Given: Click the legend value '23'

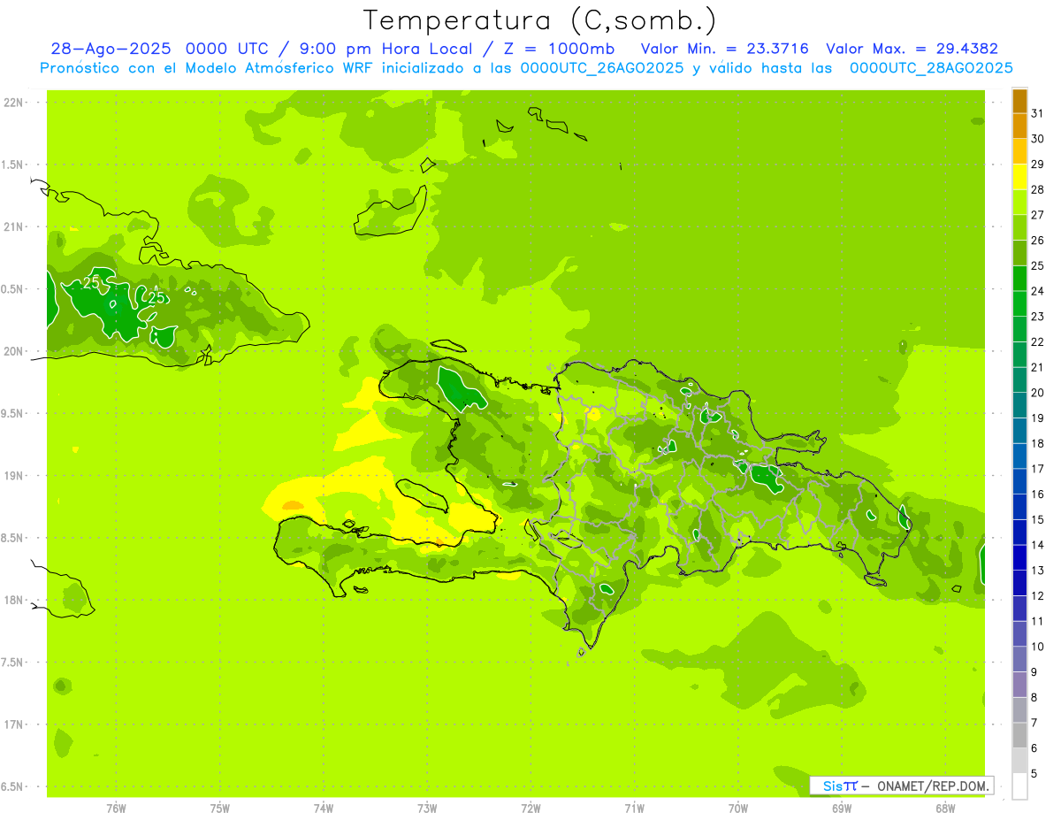Looking at the screenshot, I should (x=1037, y=317).
